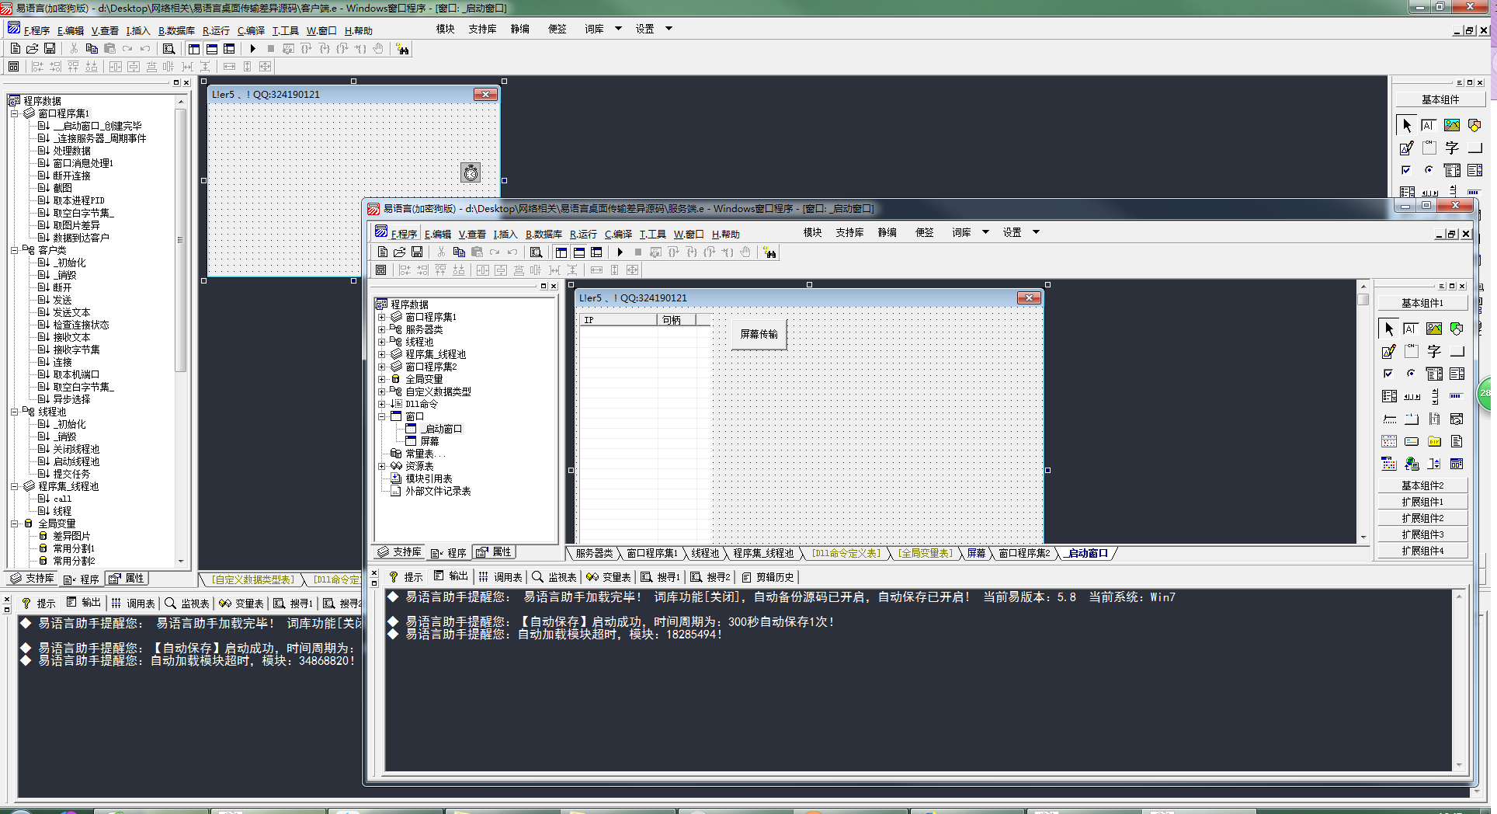Click binoculars icon in client window toolbar
This screenshot has width=1497, height=814.
coord(402,49)
